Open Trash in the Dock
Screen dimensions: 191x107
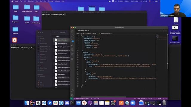[164, 103]
